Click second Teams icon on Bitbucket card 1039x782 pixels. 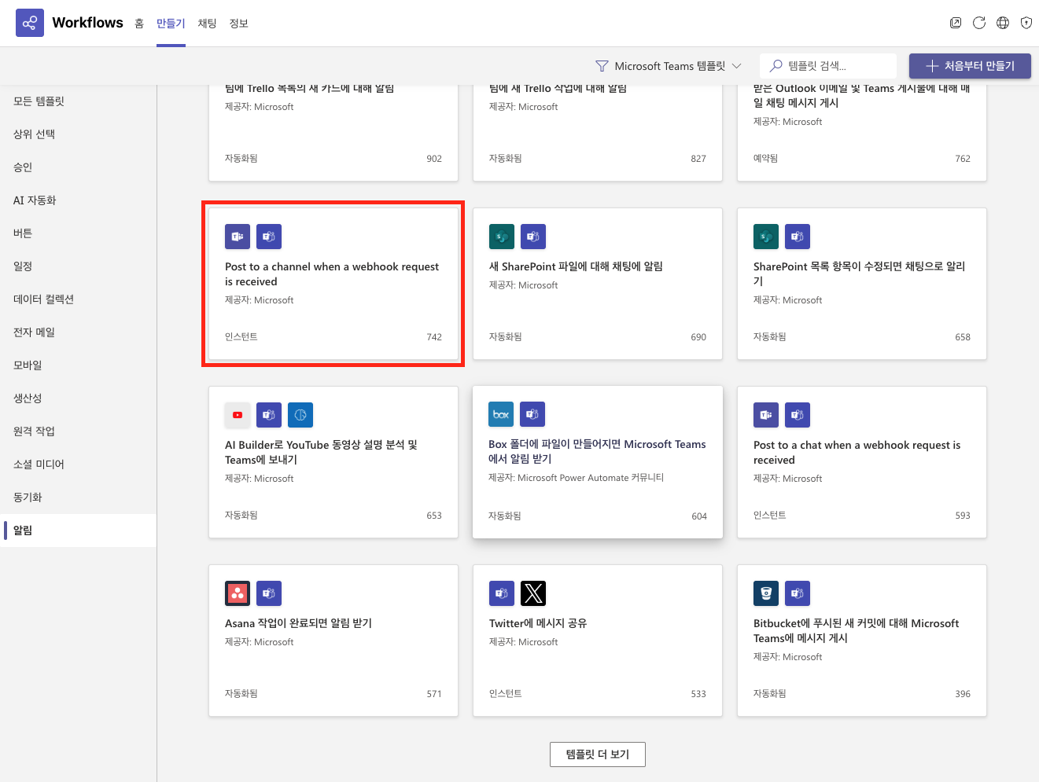tap(798, 593)
